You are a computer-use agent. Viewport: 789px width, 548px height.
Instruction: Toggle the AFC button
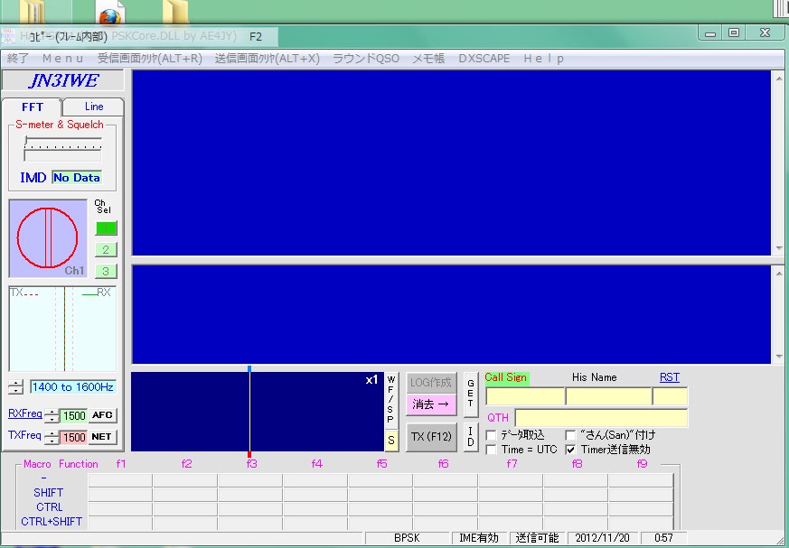pyautogui.click(x=103, y=415)
